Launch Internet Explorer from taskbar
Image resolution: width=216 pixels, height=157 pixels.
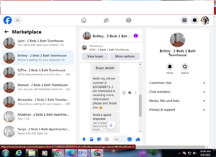click(x=19, y=153)
